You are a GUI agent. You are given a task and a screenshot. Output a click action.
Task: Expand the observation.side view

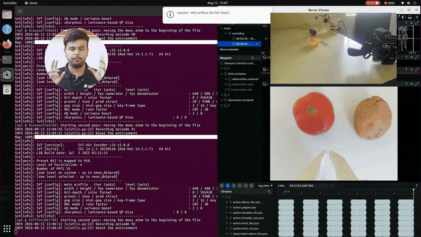pos(226,84)
